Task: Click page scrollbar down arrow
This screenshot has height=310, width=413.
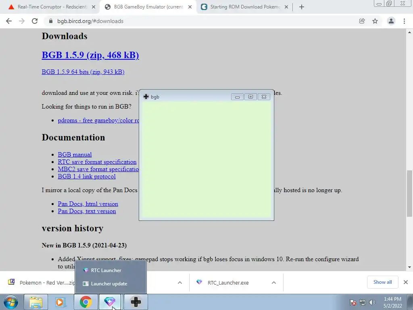Action: tap(409, 267)
